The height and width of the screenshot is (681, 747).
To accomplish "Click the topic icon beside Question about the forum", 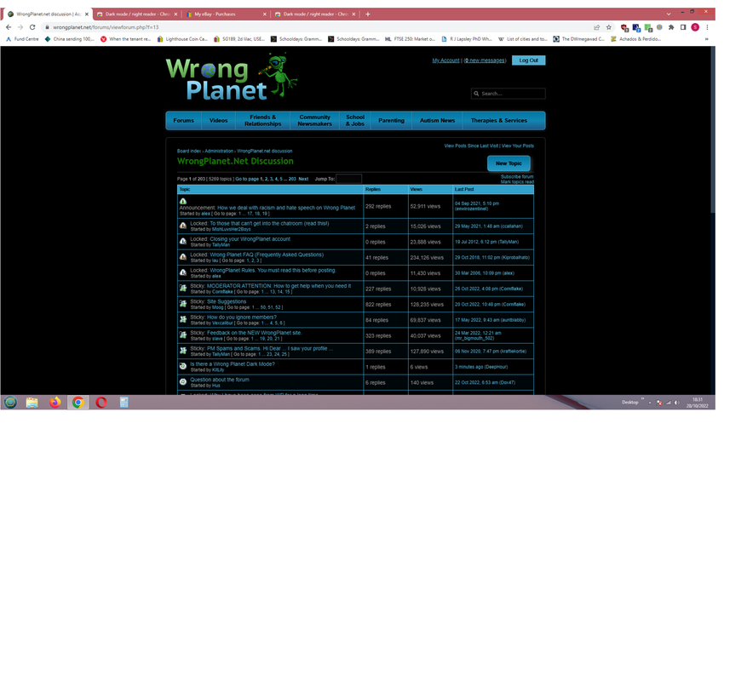I will click(x=183, y=381).
